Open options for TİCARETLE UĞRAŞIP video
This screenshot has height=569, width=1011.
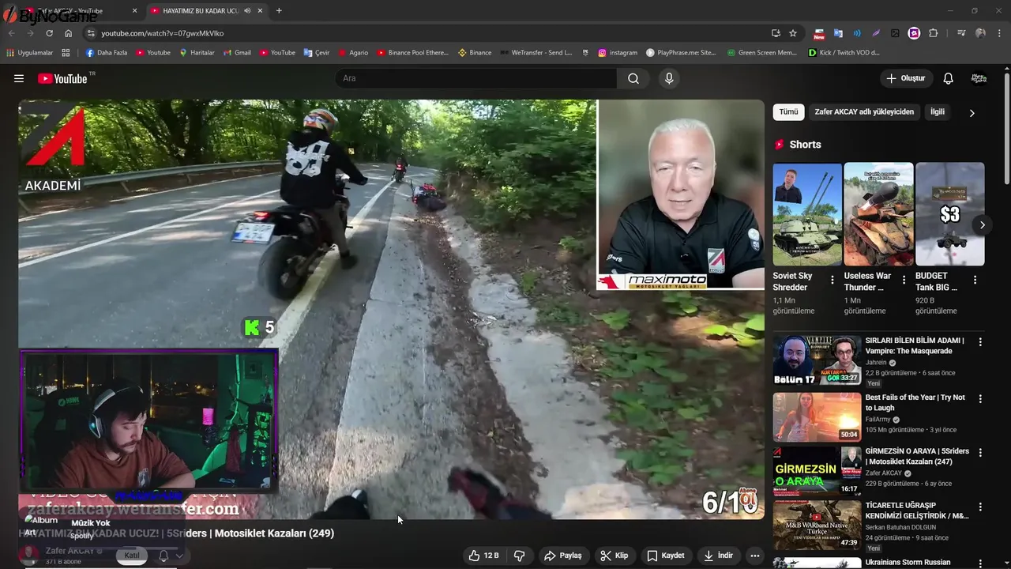(980, 507)
